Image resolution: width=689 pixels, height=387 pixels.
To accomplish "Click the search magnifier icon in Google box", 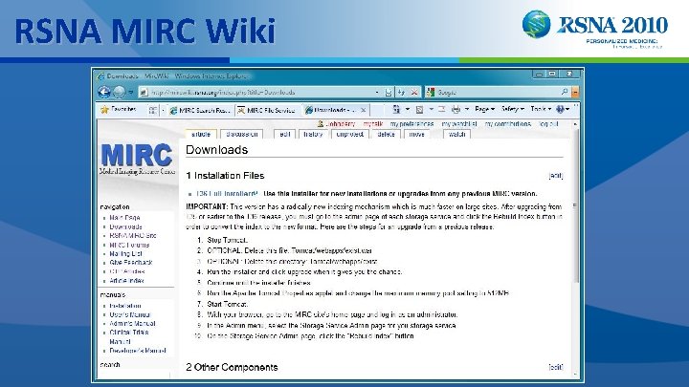I will click(565, 92).
